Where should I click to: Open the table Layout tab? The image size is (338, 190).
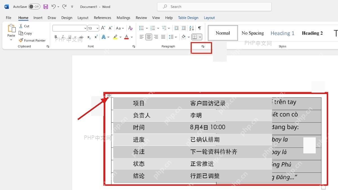pos(209,18)
